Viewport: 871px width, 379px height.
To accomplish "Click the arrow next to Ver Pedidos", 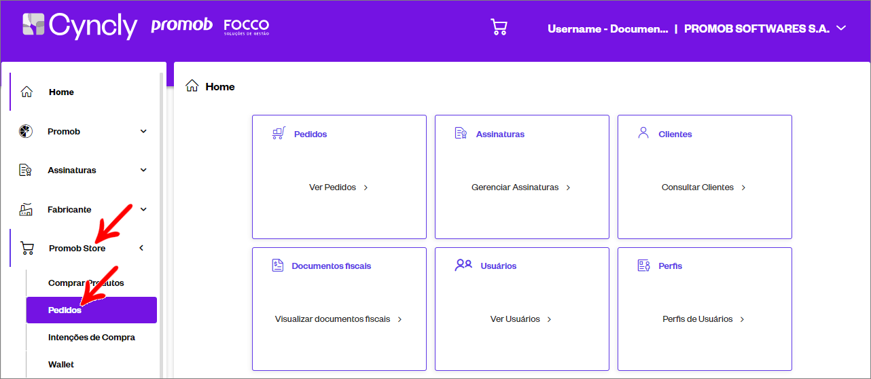I will [366, 187].
